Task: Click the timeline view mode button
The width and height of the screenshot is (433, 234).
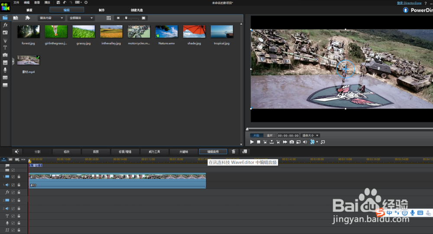Action: [3, 159]
